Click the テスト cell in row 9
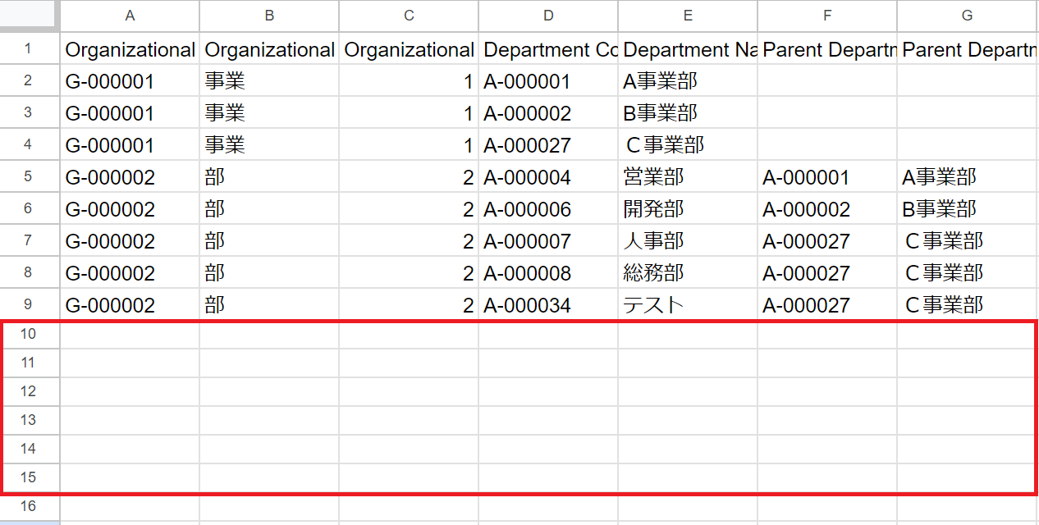 [x=688, y=305]
